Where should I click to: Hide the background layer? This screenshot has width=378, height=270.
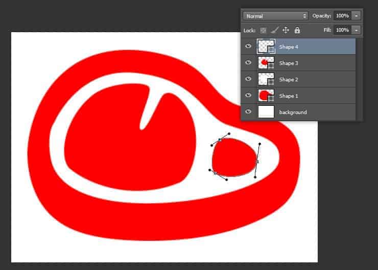click(249, 112)
